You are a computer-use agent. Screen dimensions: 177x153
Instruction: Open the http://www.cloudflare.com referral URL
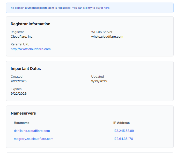31,49
